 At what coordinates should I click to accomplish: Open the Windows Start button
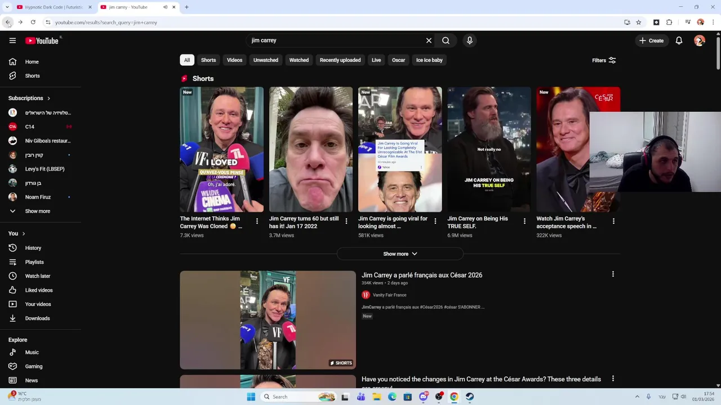251,397
